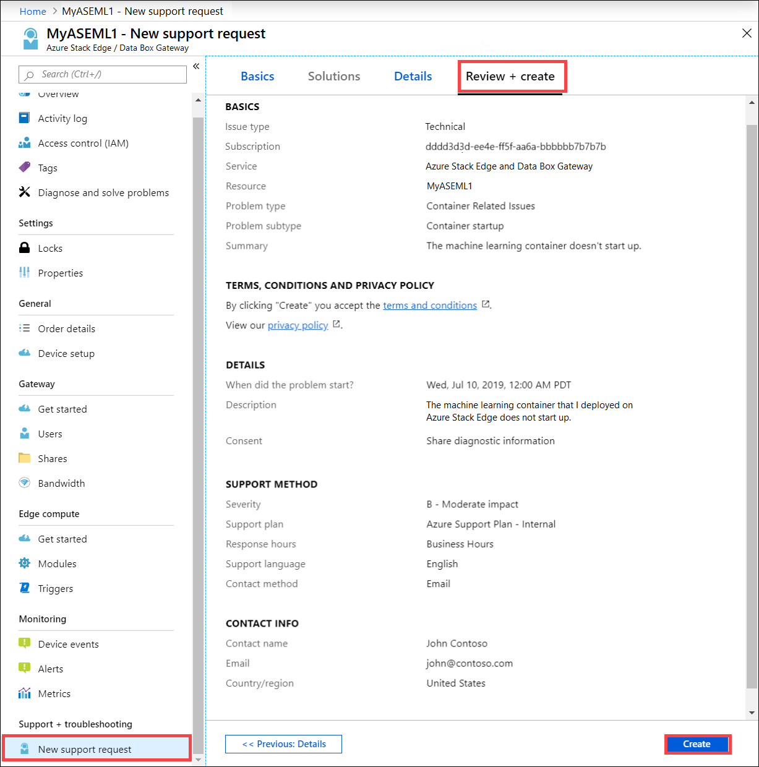The height and width of the screenshot is (767, 759).
Task: Open the Modules menu label
Action: click(x=57, y=563)
